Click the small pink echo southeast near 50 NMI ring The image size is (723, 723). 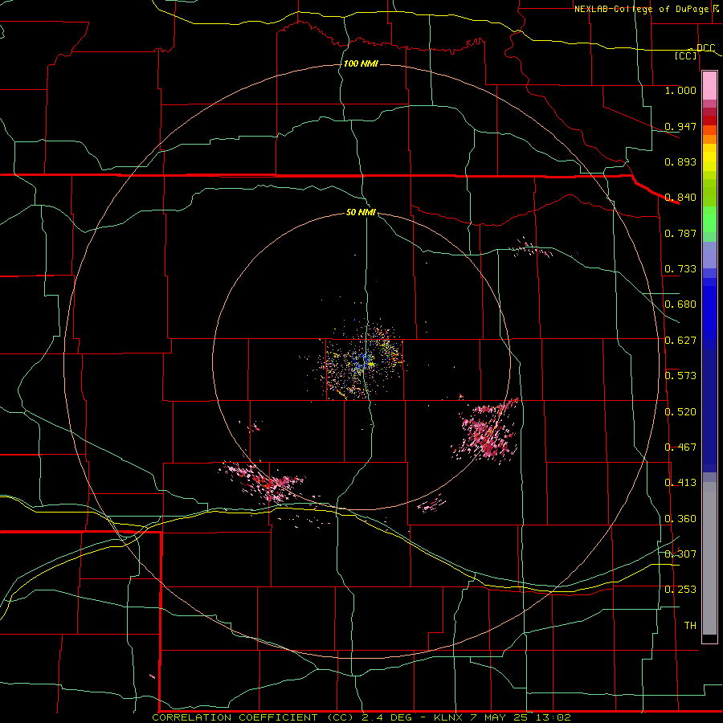[431, 504]
